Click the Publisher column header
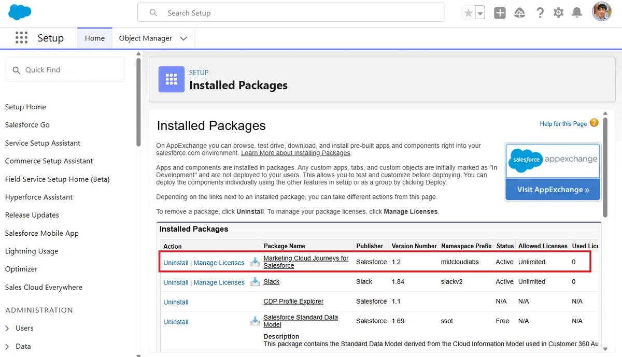622x357 pixels. tap(370, 246)
